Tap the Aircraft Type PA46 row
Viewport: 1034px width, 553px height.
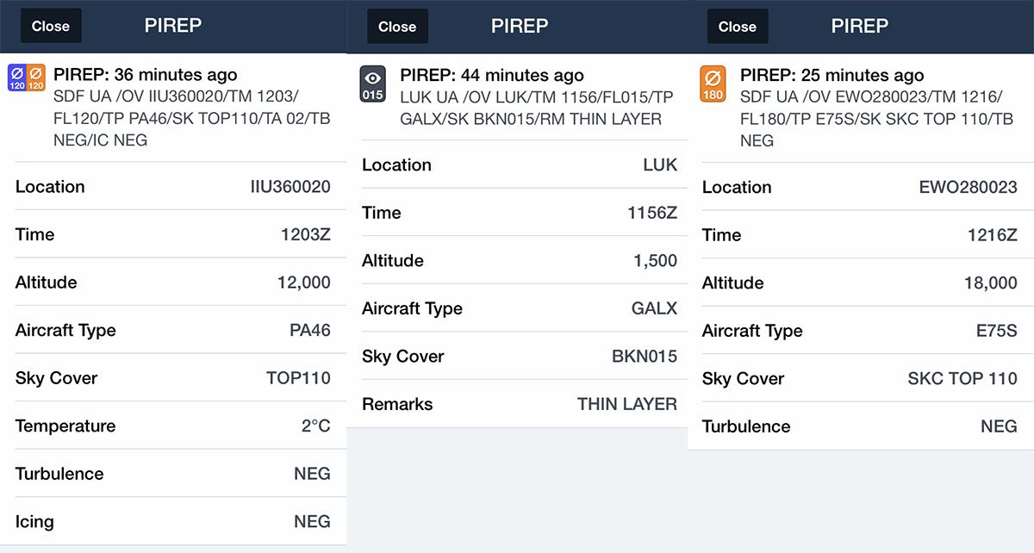click(x=173, y=330)
